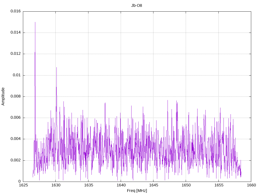Click the tallest spectrum peak near 0.015
This screenshot has width=258, height=194.
point(35,23)
